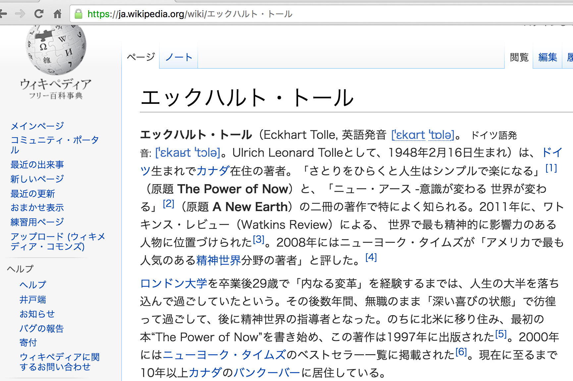Reload the page with the refresh icon

click(x=39, y=14)
